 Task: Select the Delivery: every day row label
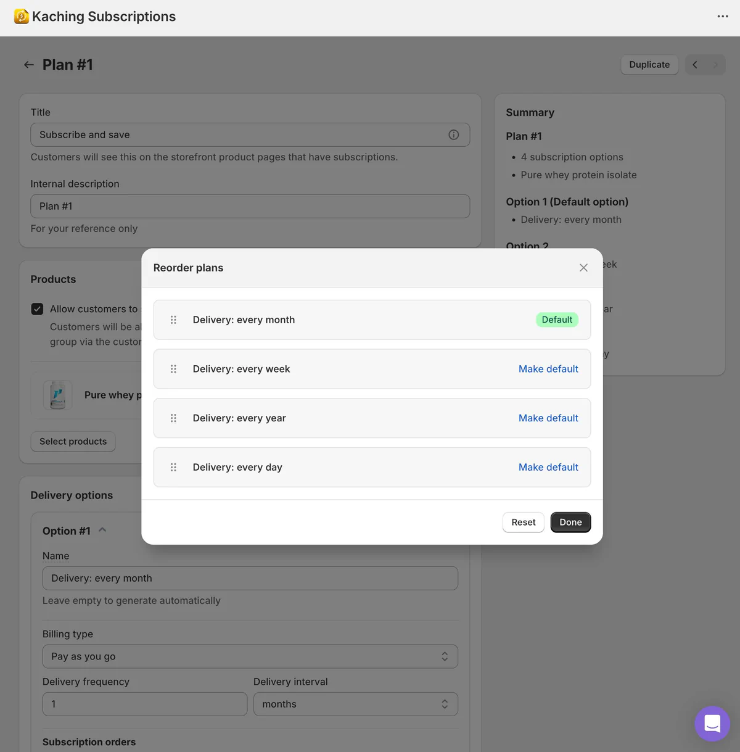coord(237,467)
